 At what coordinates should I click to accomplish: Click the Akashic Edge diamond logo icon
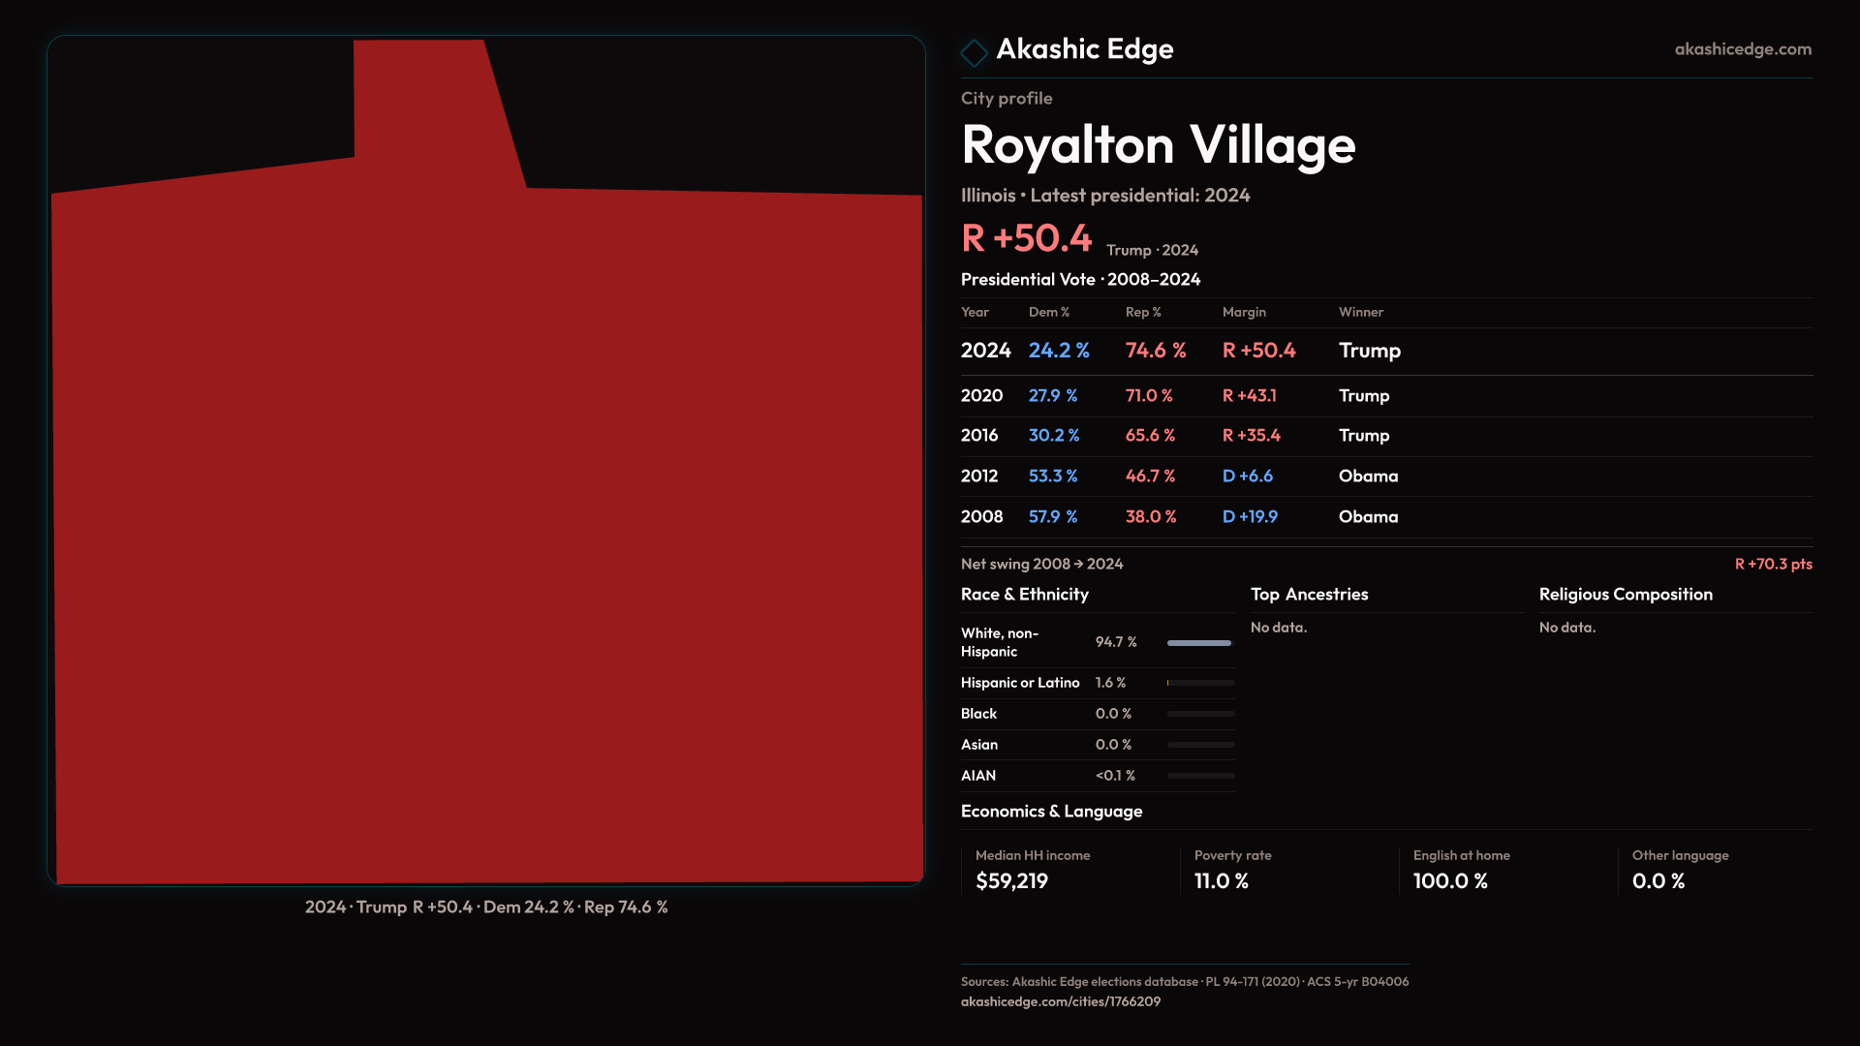[x=974, y=52]
